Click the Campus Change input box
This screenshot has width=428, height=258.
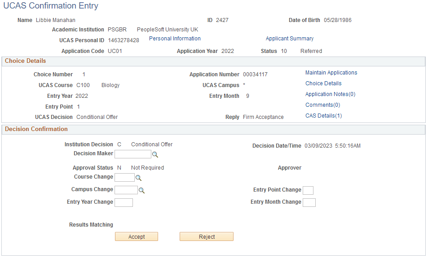(x=126, y=190)
